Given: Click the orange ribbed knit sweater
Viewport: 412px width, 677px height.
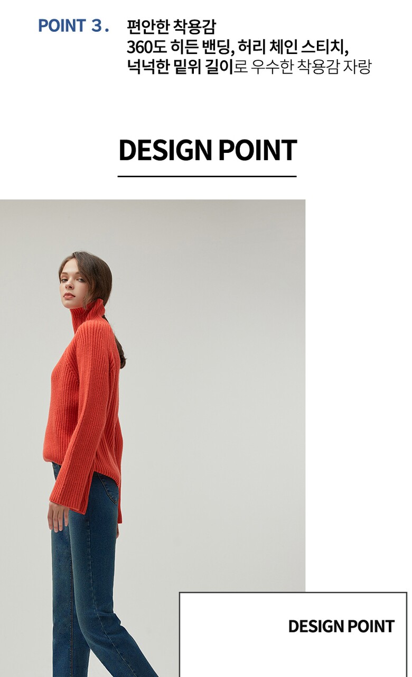Looking at the screenshot, I should [x=85, y=407].
